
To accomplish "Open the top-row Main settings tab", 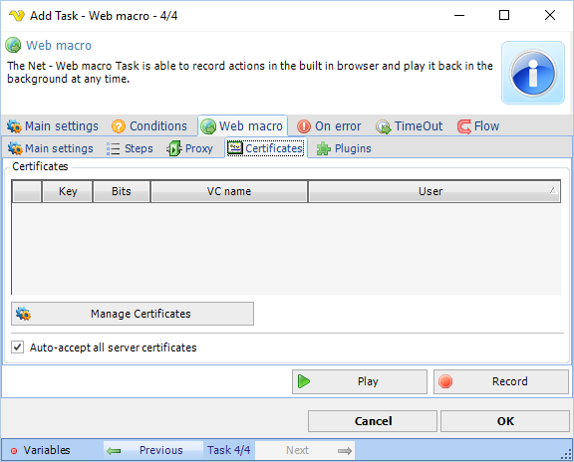I will click(x=53, y=126).
